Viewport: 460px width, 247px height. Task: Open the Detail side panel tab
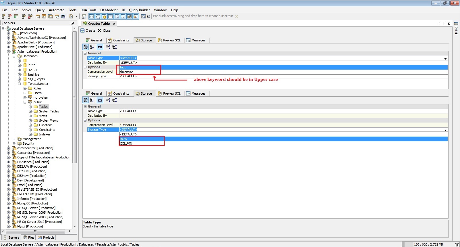456,28
